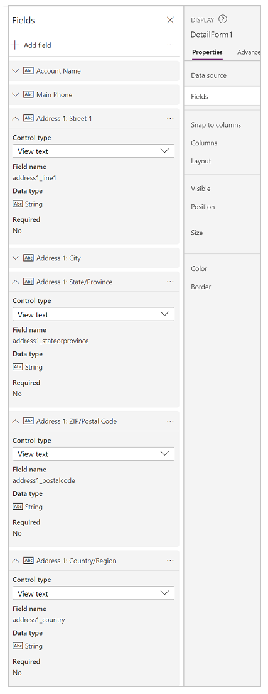Select the Visible property
The image size is (268, 694).
(201, 189)
